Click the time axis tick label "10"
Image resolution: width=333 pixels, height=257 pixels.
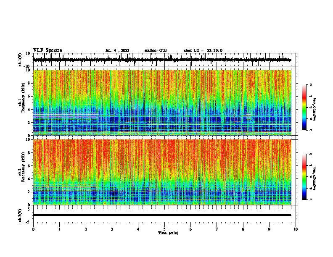(x=296, y=229)
